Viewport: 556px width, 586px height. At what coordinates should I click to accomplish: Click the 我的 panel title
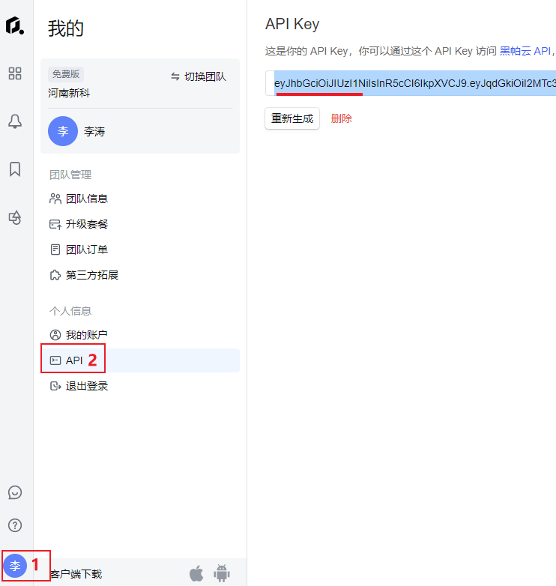66,28
